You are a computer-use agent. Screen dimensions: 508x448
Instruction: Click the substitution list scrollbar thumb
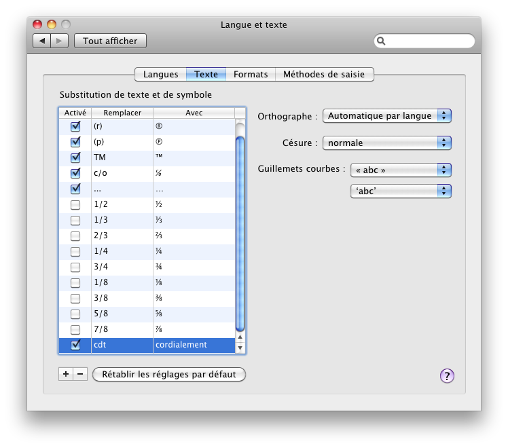click(x=240, y=234)
